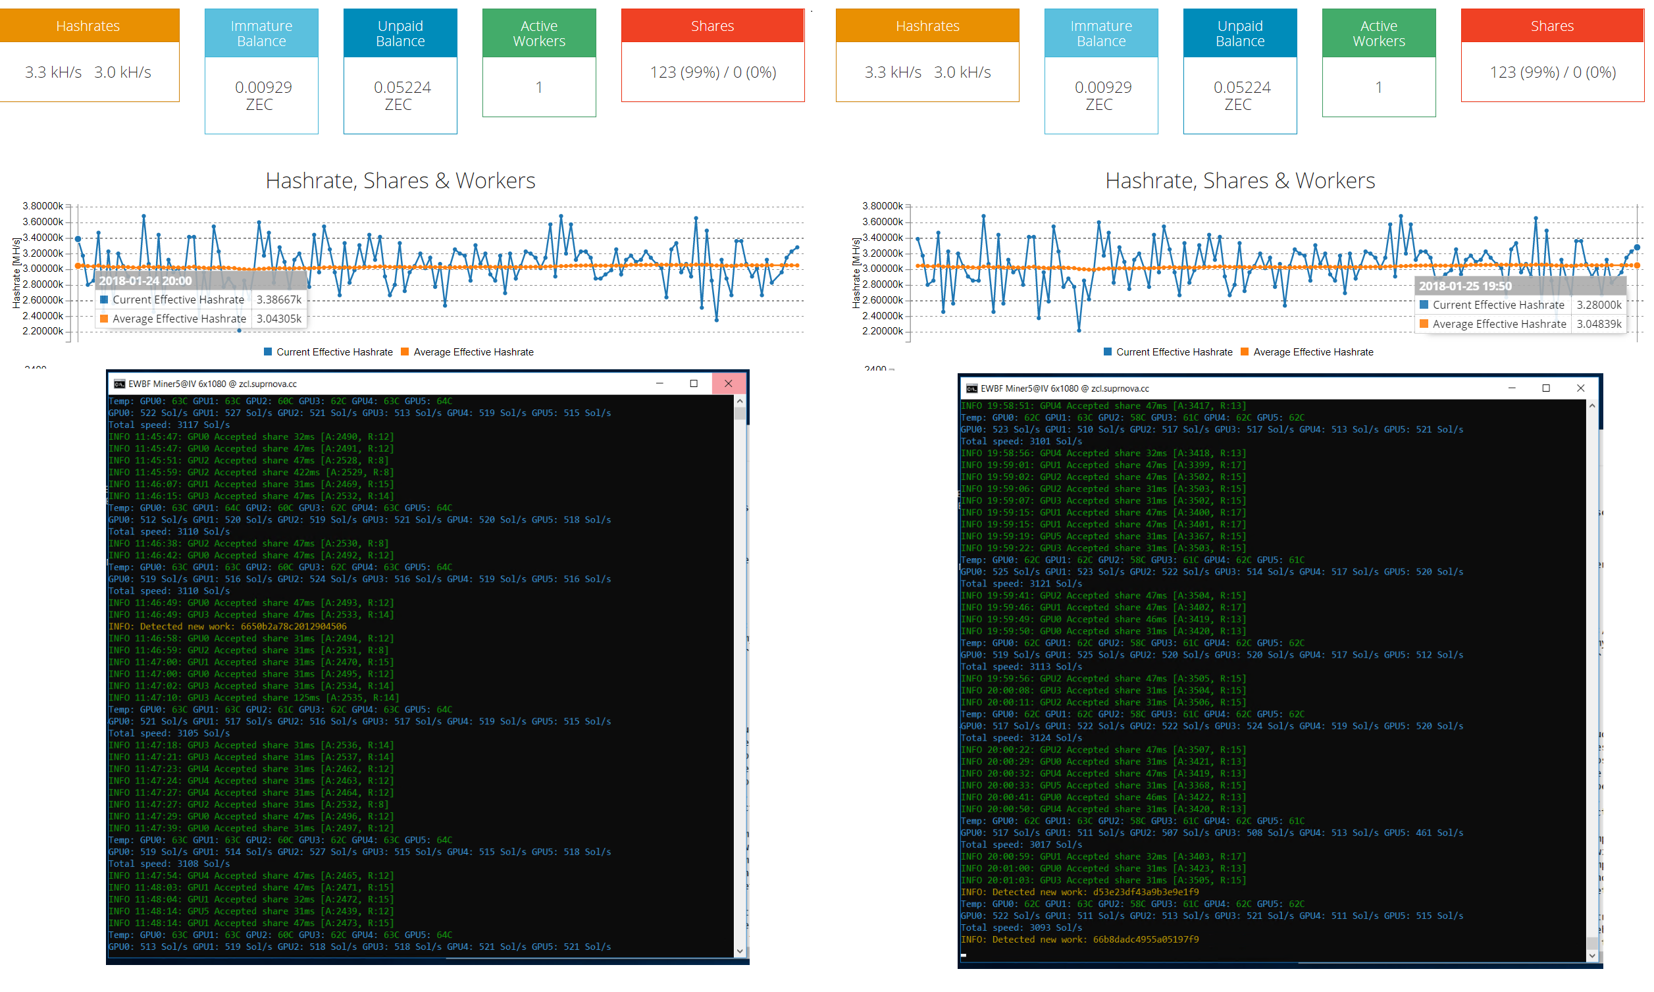
Task: Select the orange Hashrates card header on left dashboard
Action: (88, 26)
